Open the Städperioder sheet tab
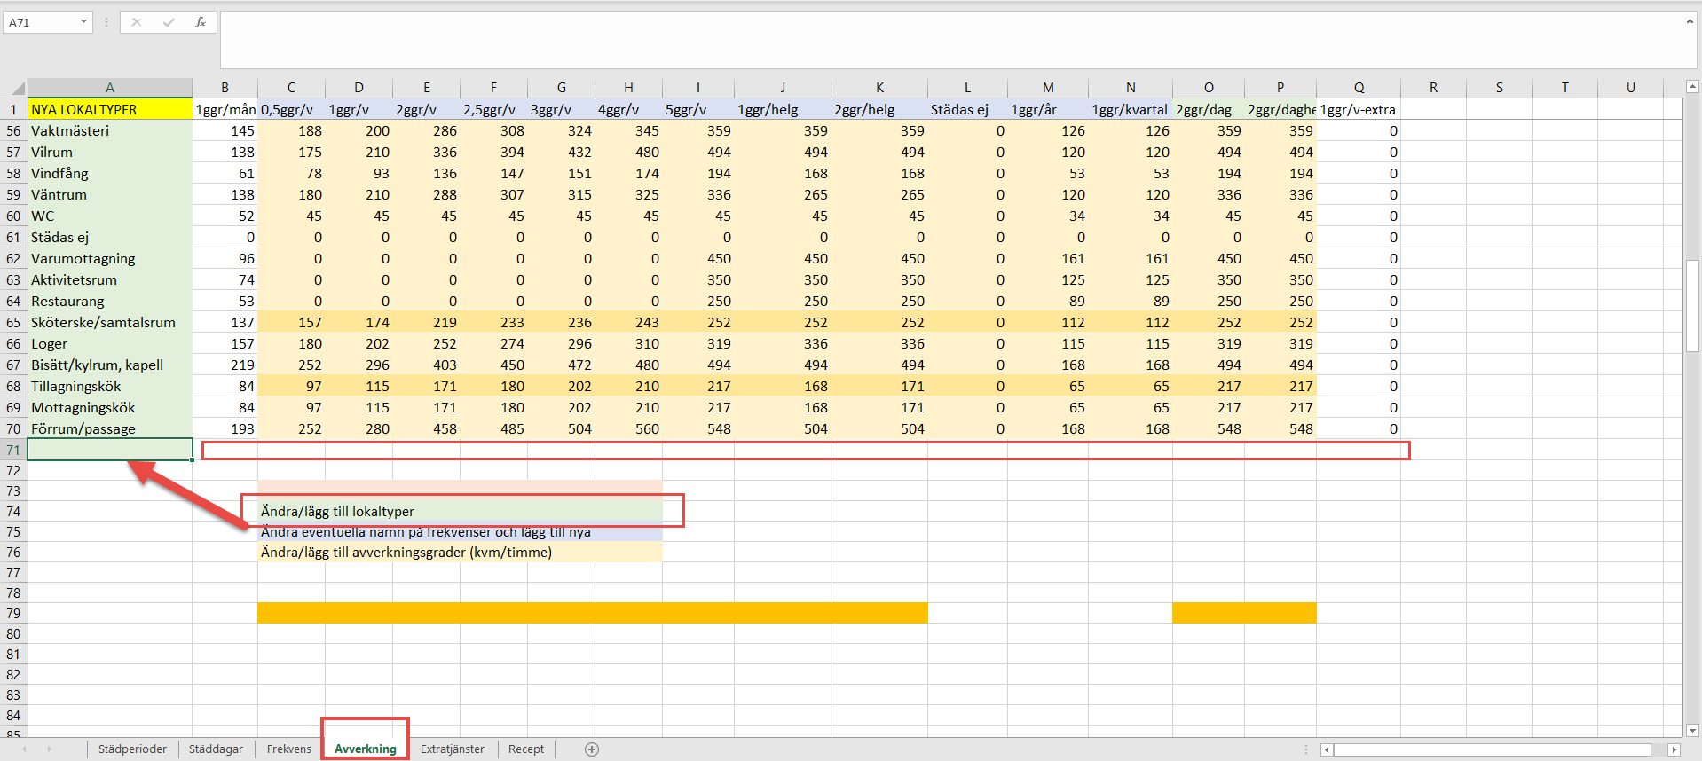The height and width of the screenshot is (761, 1702). tap(132, 749)
